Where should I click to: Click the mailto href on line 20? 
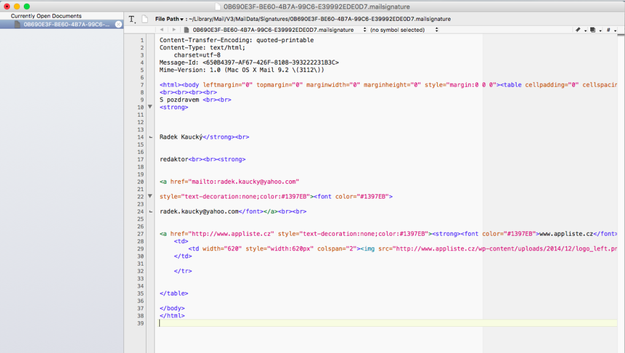235,181
